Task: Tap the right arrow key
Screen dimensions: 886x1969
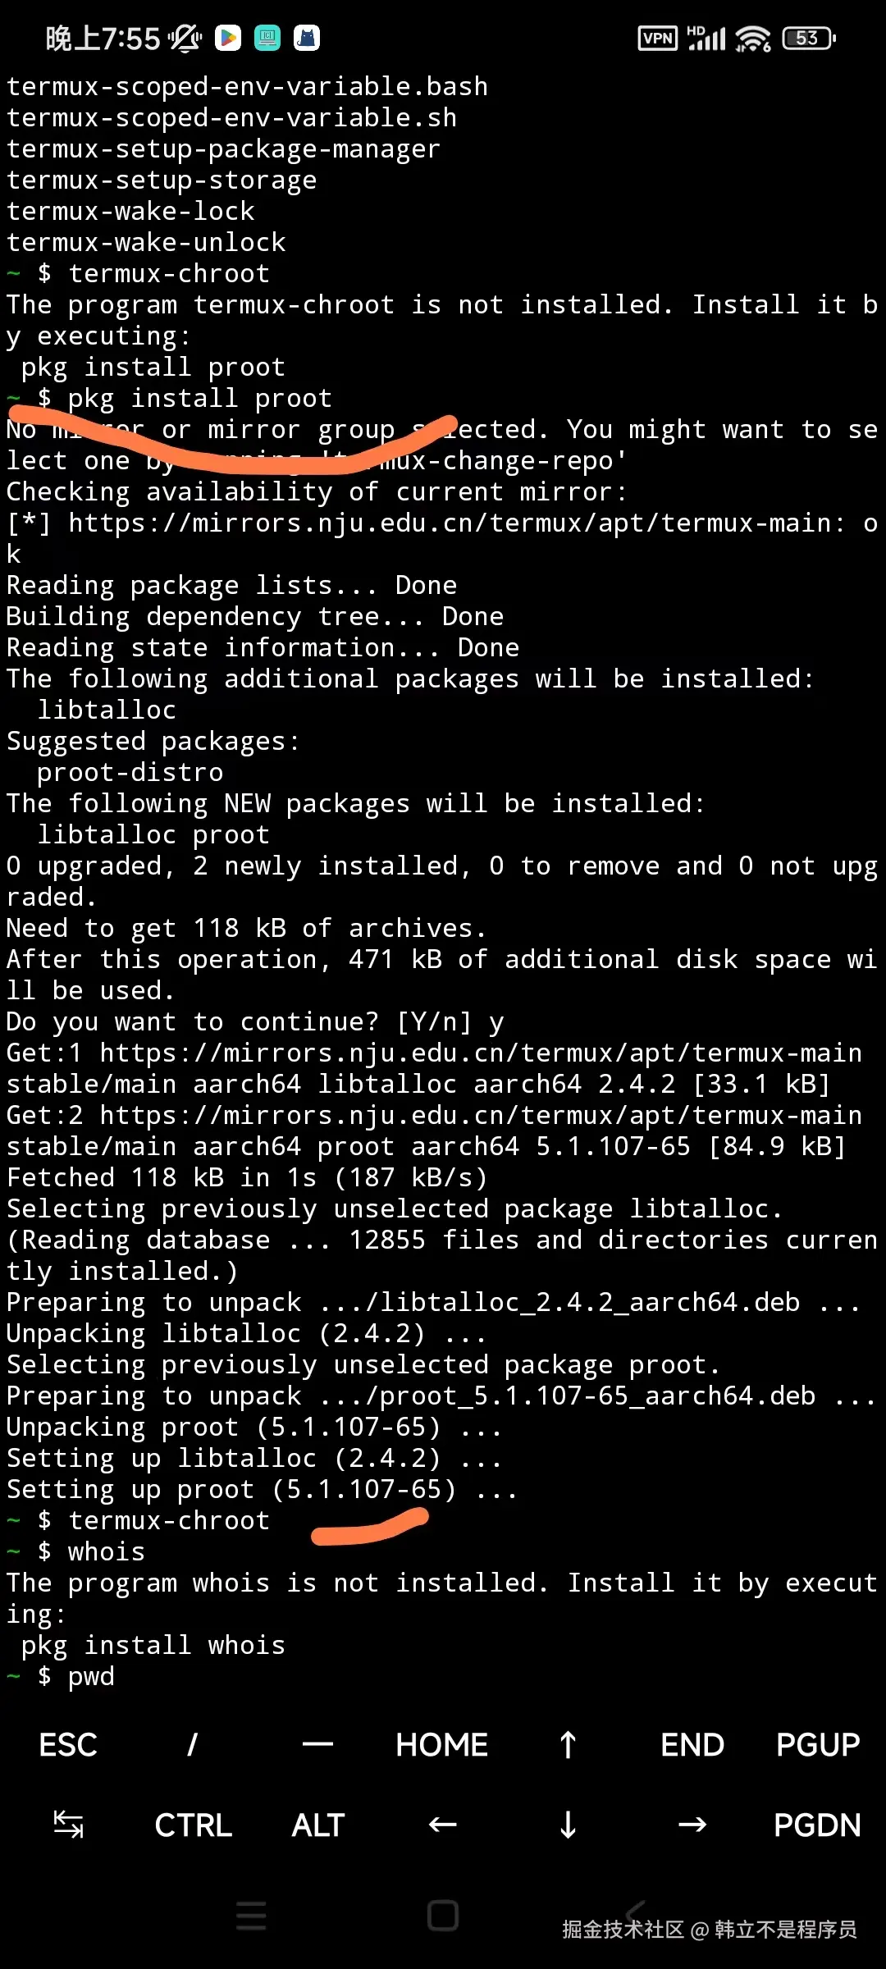Action: point(692,1825)
